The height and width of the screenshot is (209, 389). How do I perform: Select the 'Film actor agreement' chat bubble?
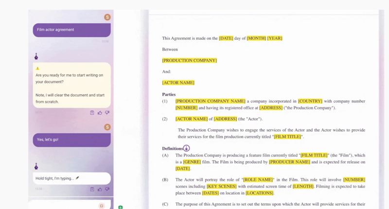tap(71, 30)
